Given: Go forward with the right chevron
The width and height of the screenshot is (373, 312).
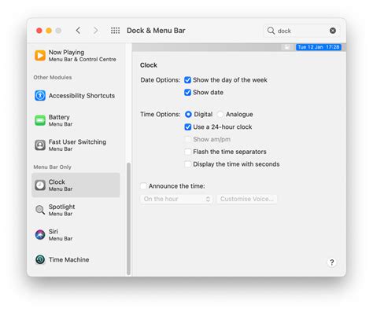Looking at the screenshot, I should [96, 31].
